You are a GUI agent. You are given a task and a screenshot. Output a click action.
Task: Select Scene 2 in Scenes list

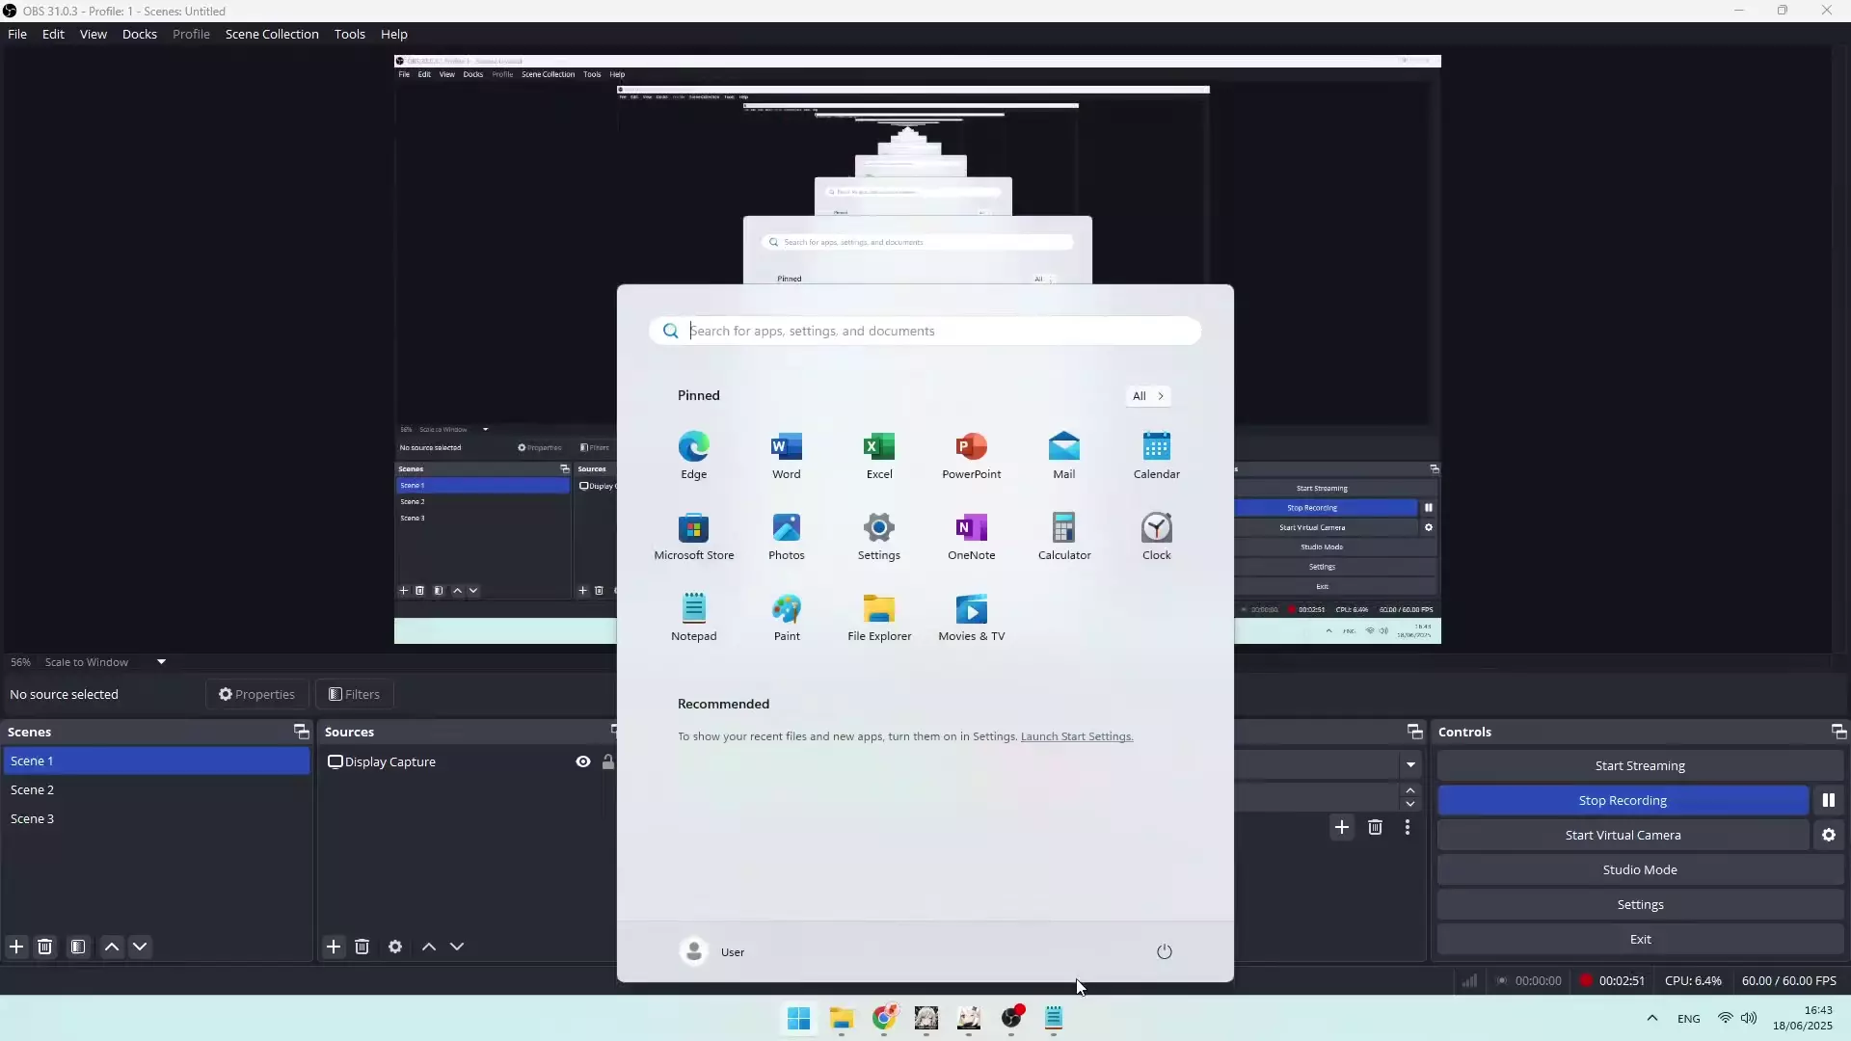pyautogui.click(x=33, y=789)
